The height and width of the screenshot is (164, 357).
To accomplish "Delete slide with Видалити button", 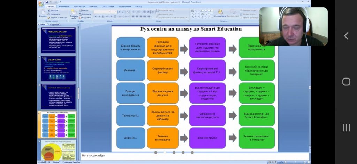I will pos(85,17).
